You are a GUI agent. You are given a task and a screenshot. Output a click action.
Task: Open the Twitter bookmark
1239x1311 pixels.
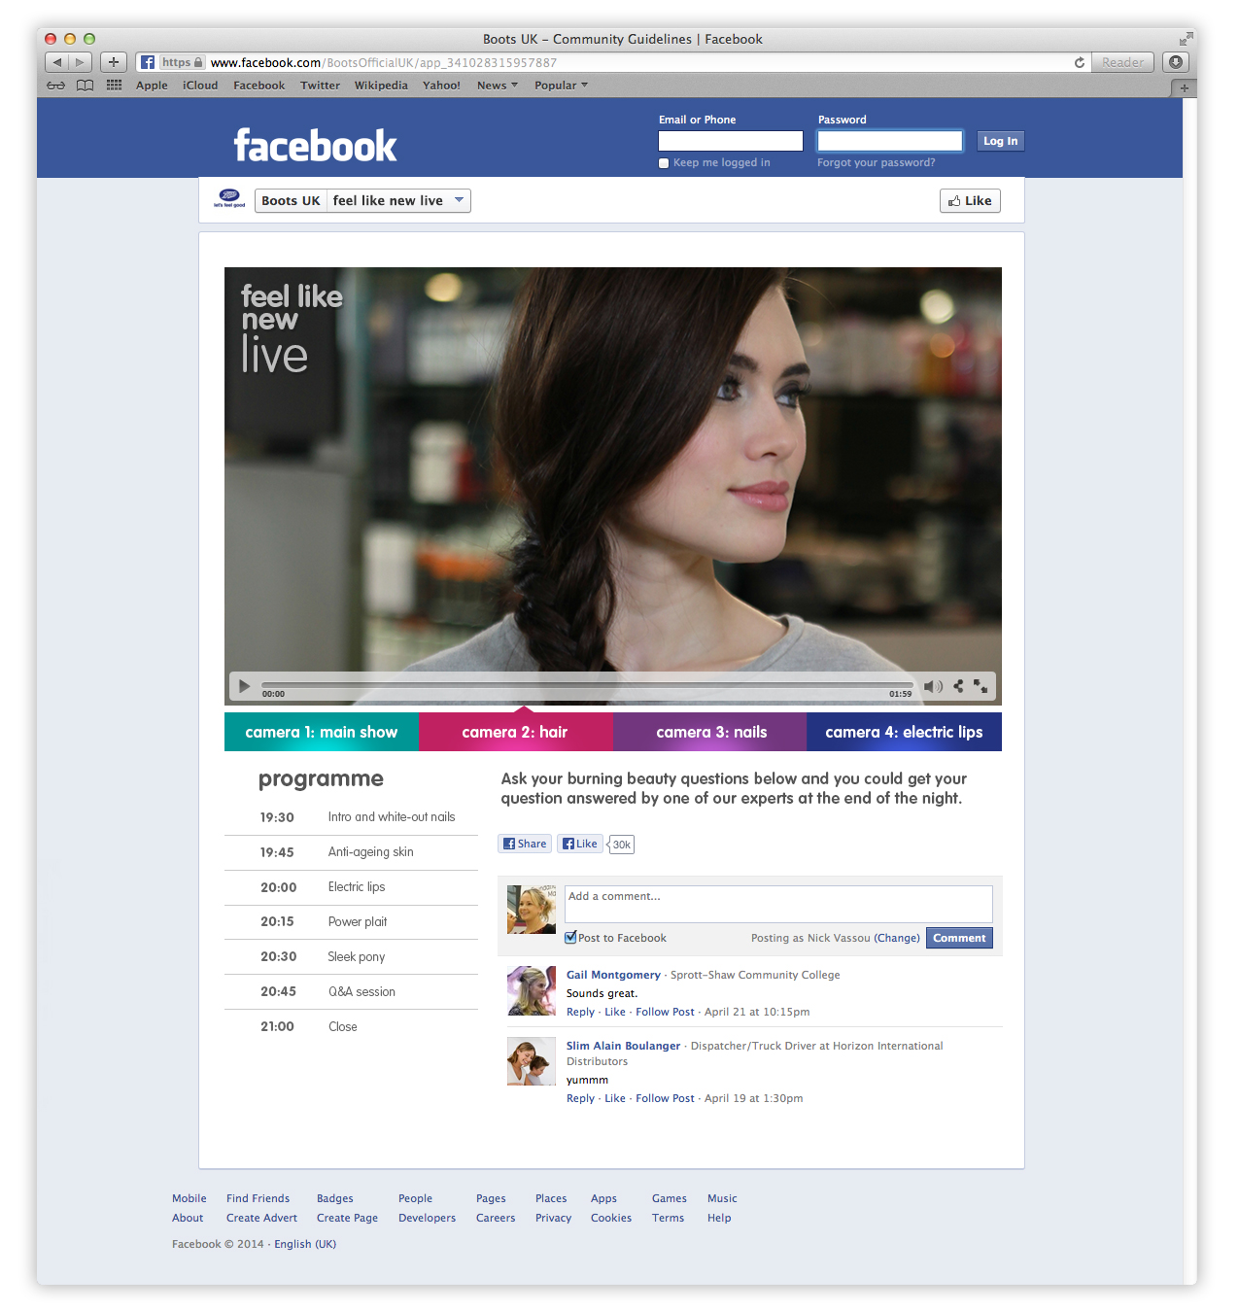pyautogui.click(x=320, y=86)
